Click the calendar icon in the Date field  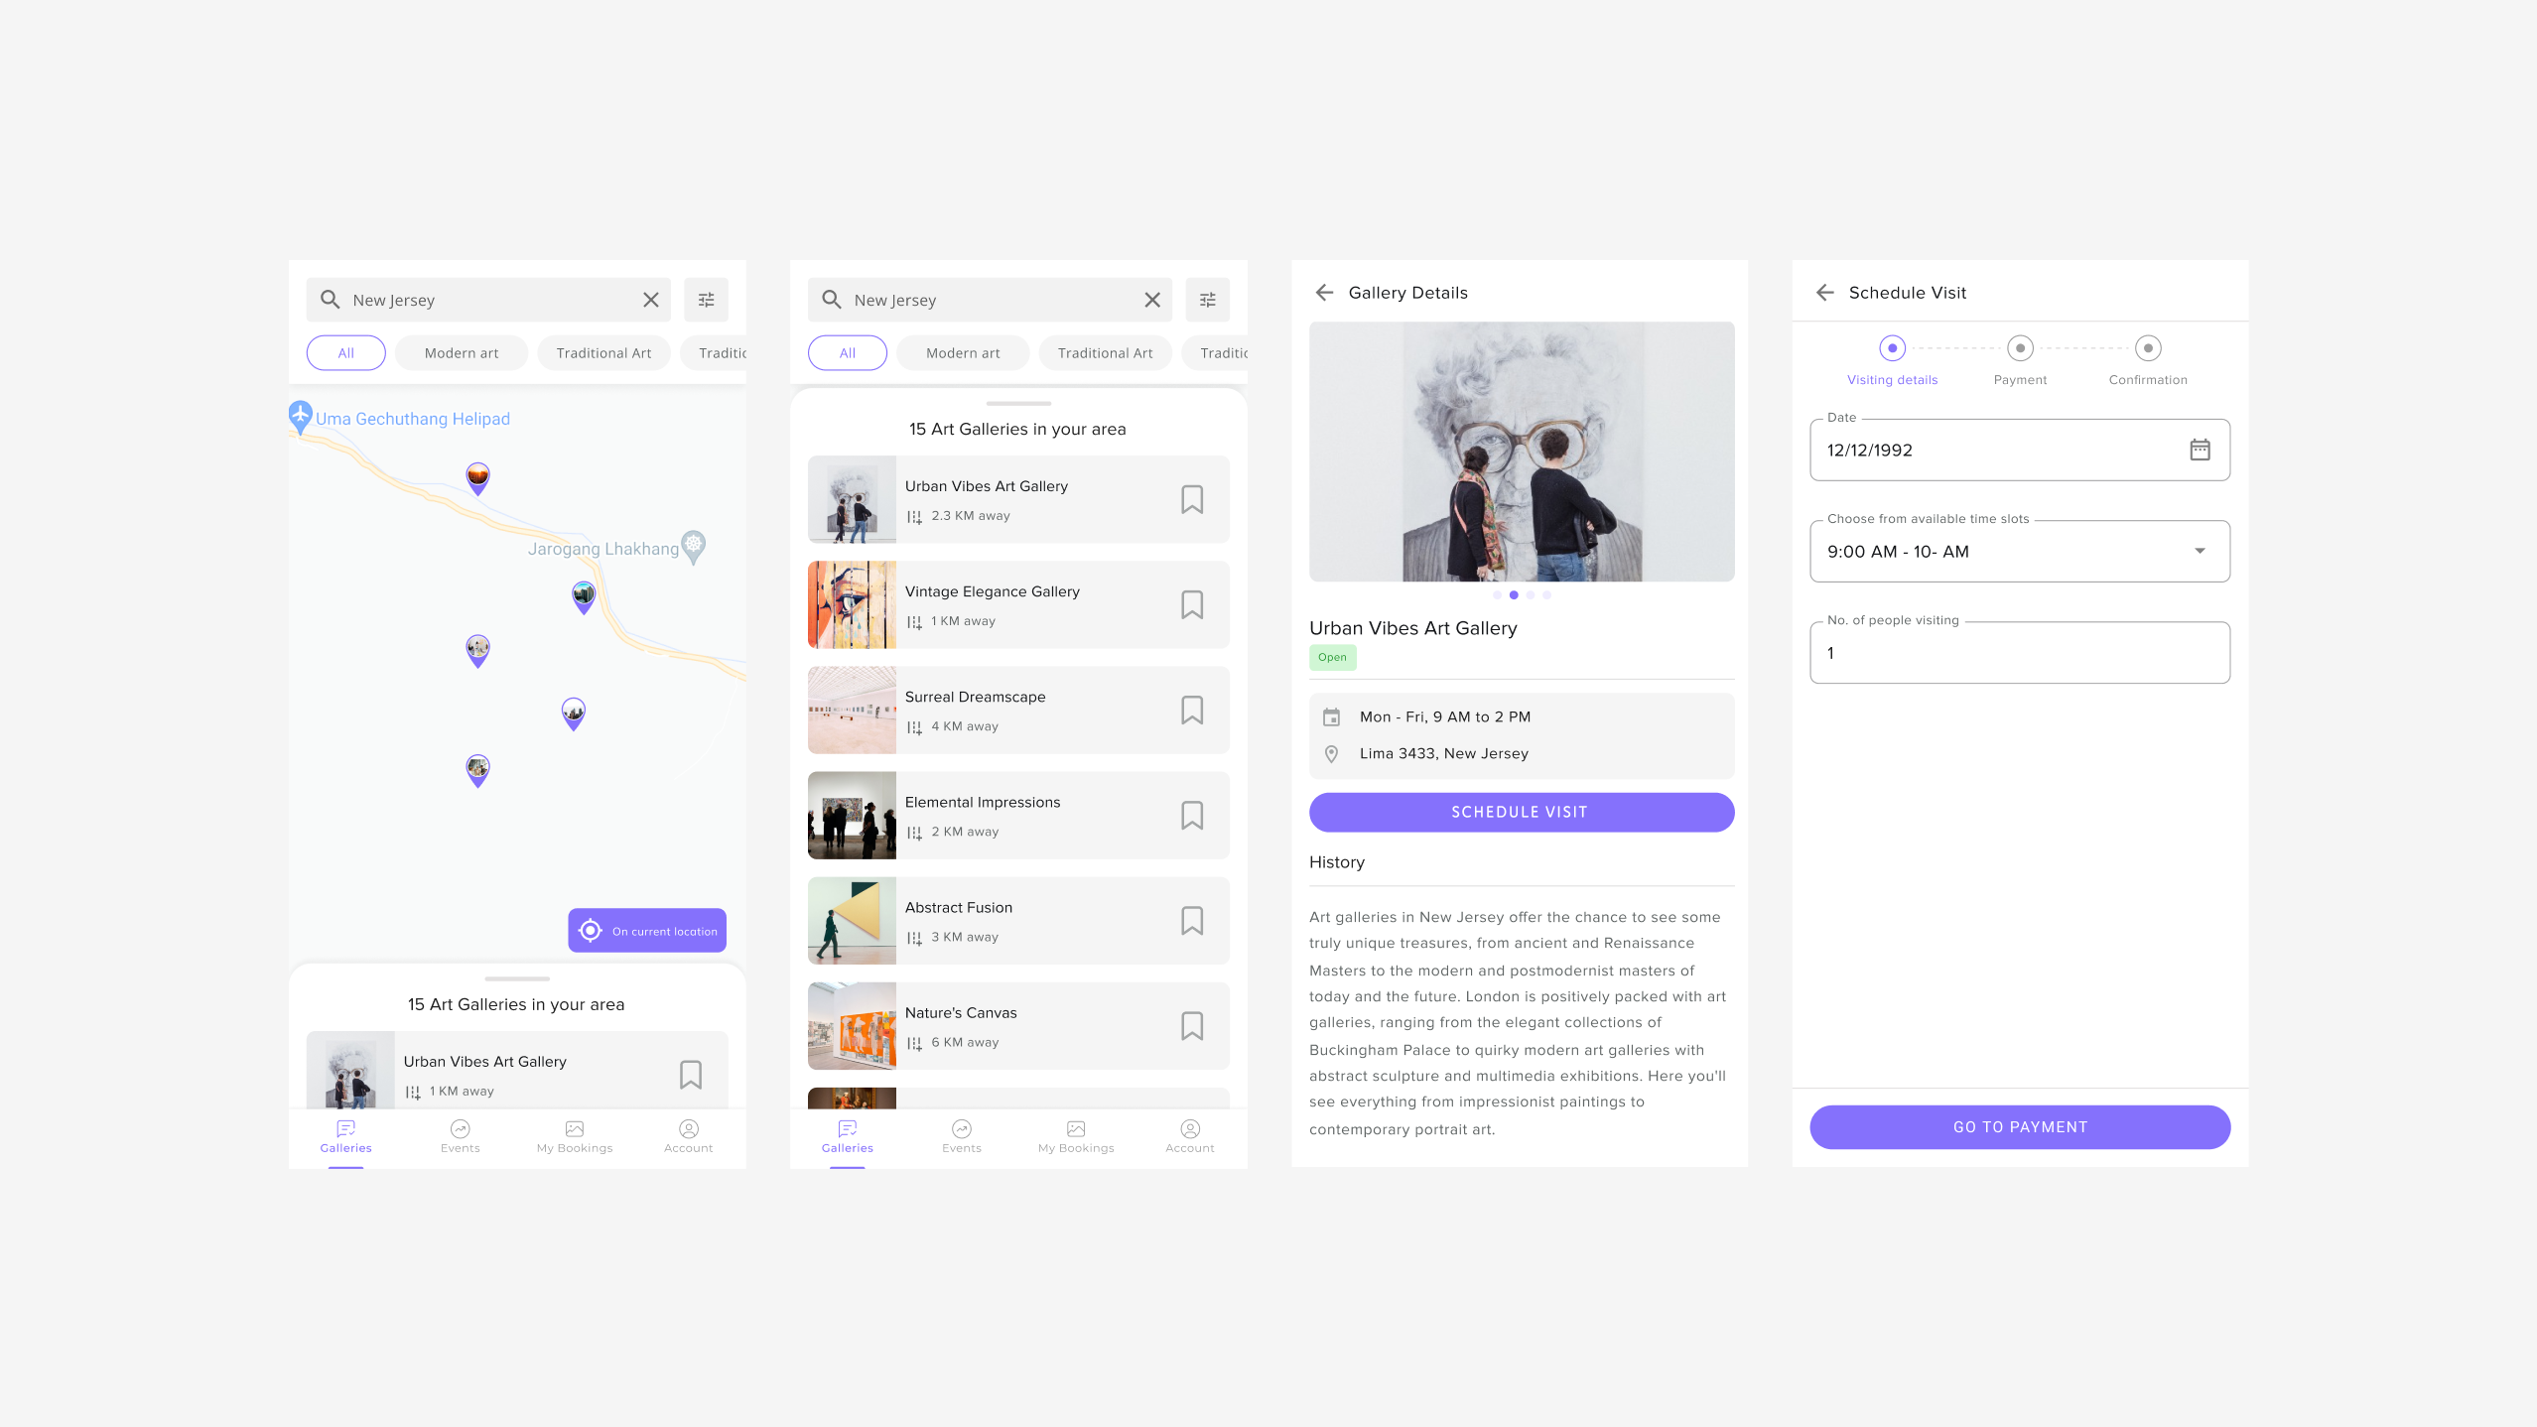pyautogui.click(x=2200, y=450)
